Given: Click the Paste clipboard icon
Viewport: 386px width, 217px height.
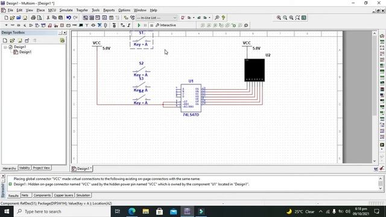Looking at the screenshot, I should tap(60, 17).
